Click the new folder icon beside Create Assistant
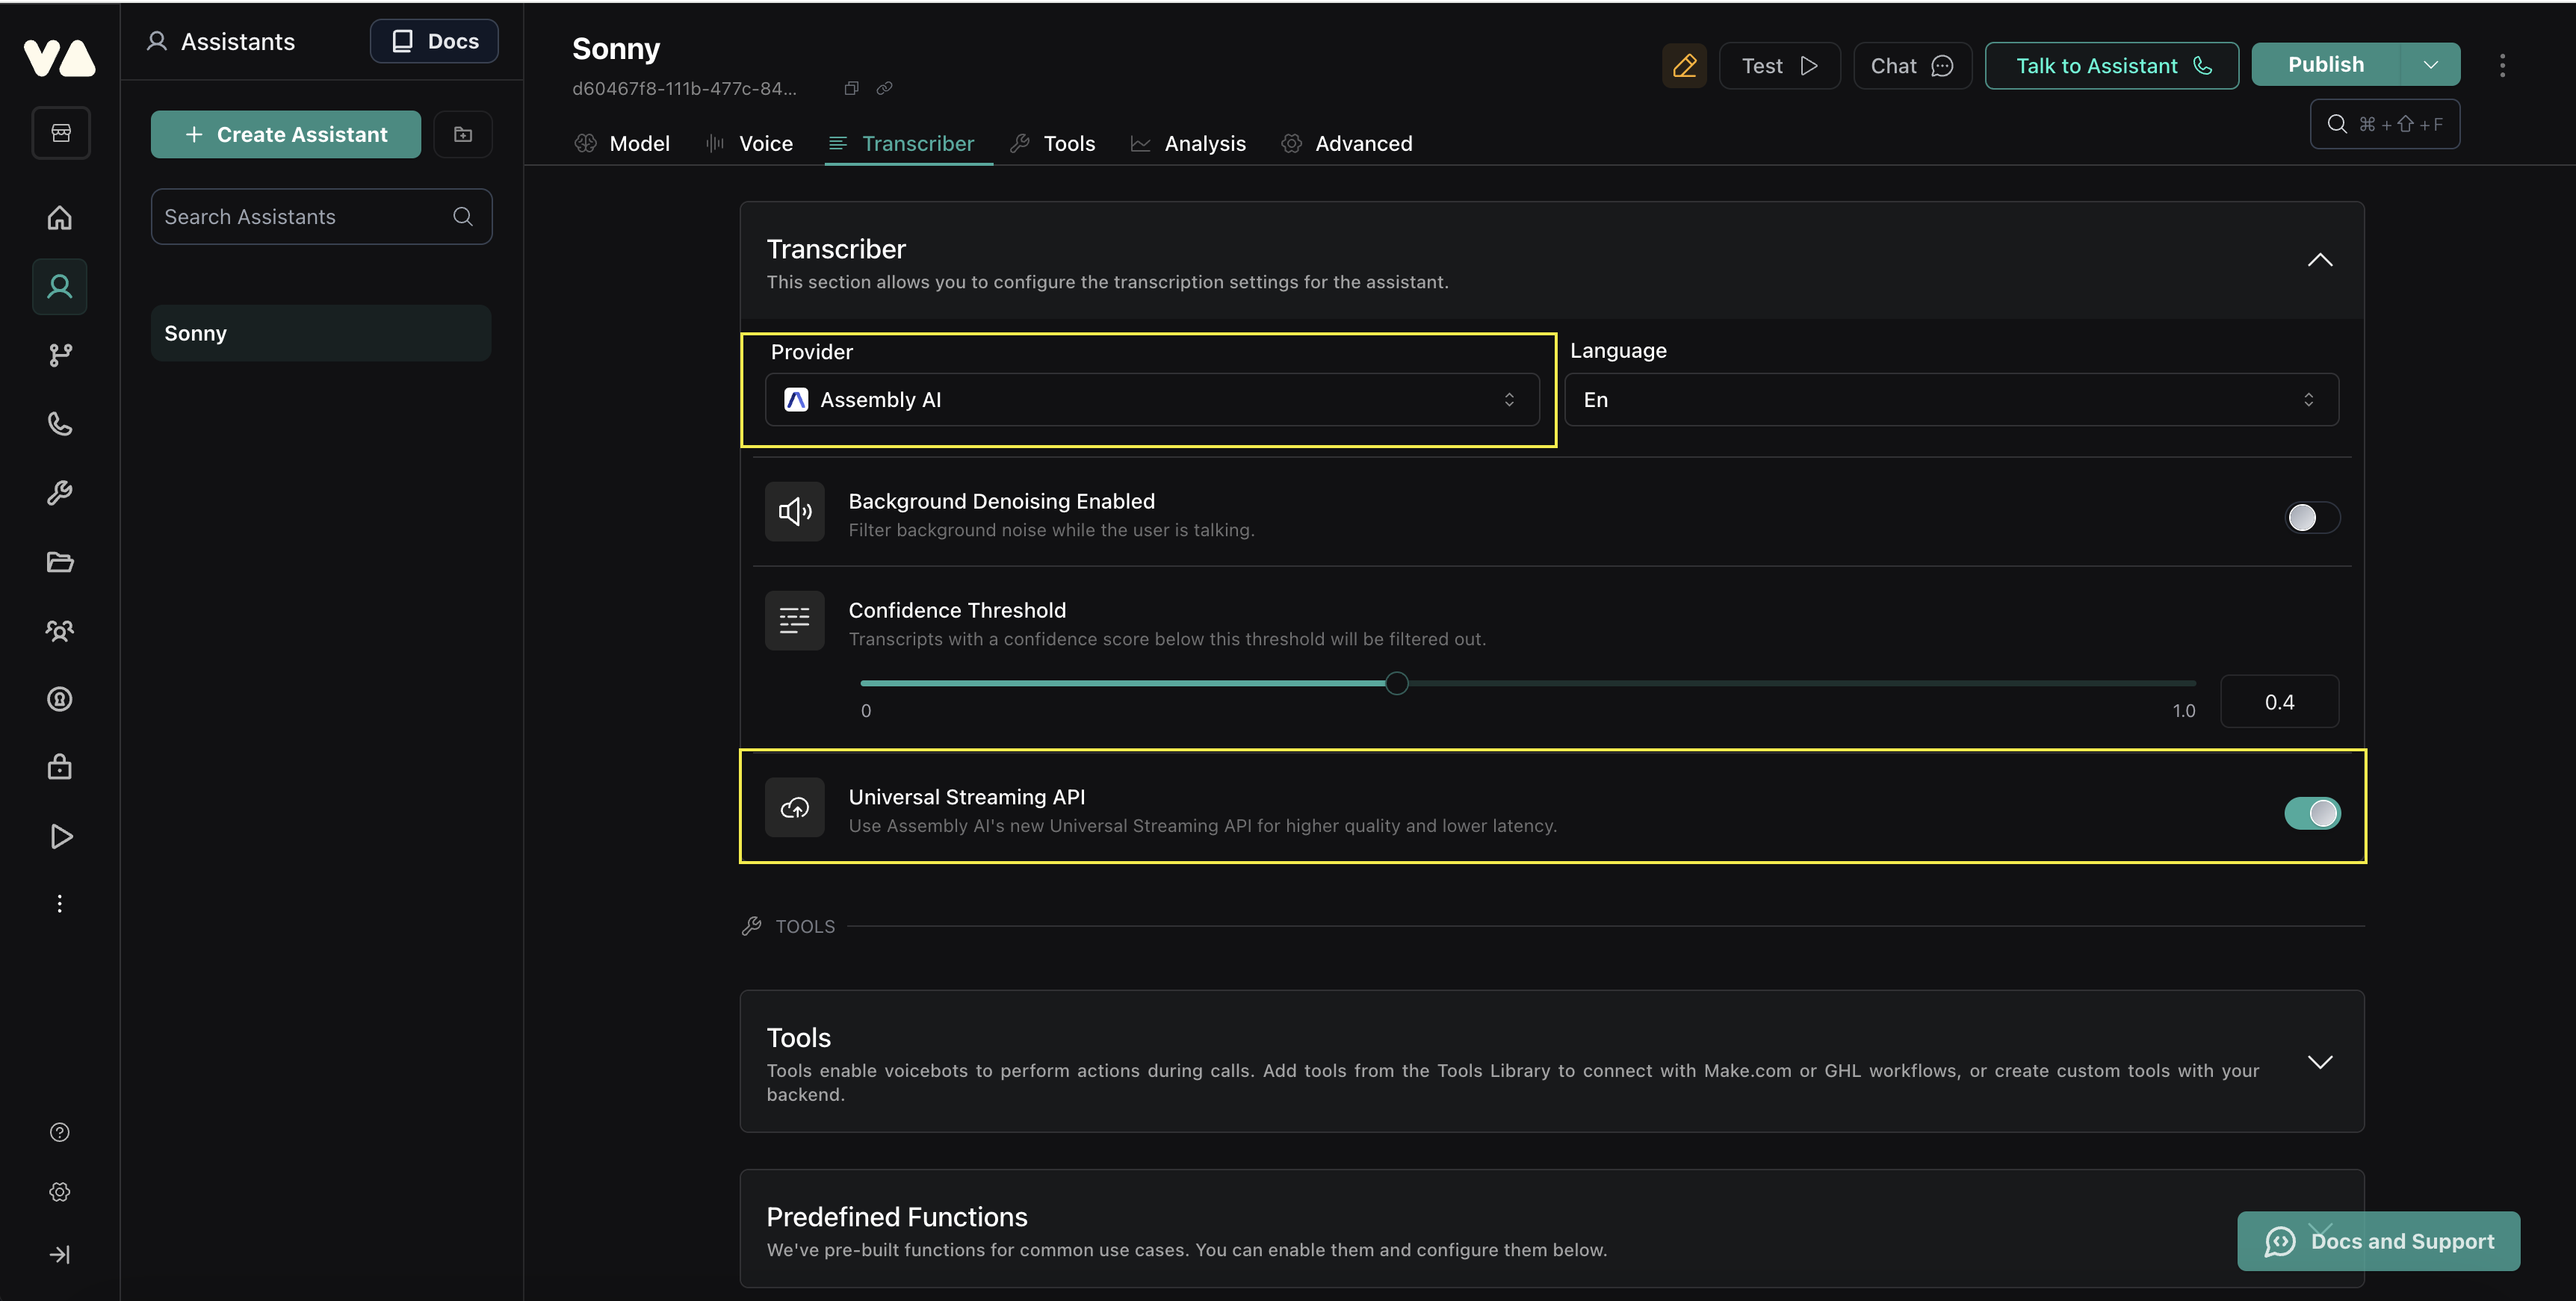 pyautogui.click(x=463, y=134)
